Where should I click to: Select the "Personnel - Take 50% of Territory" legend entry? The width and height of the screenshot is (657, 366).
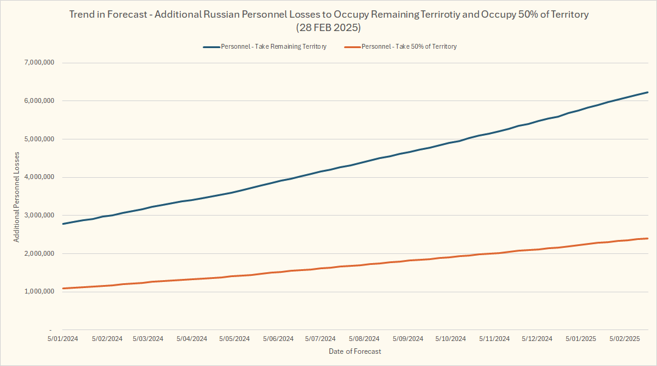pyautogui.click(x=409, y=47)
